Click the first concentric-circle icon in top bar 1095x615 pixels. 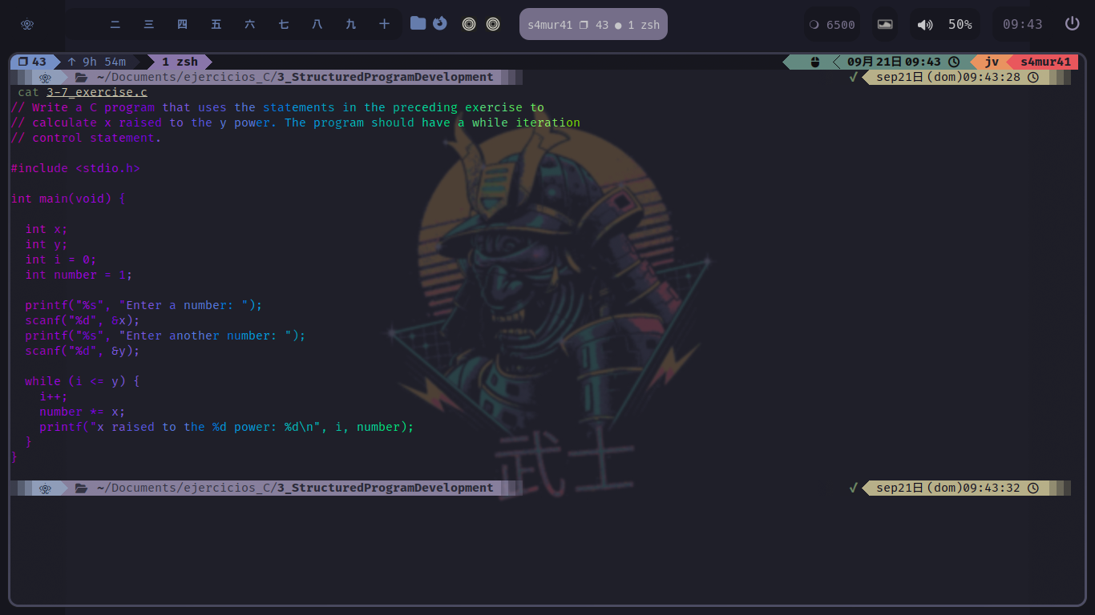[469, 24]
